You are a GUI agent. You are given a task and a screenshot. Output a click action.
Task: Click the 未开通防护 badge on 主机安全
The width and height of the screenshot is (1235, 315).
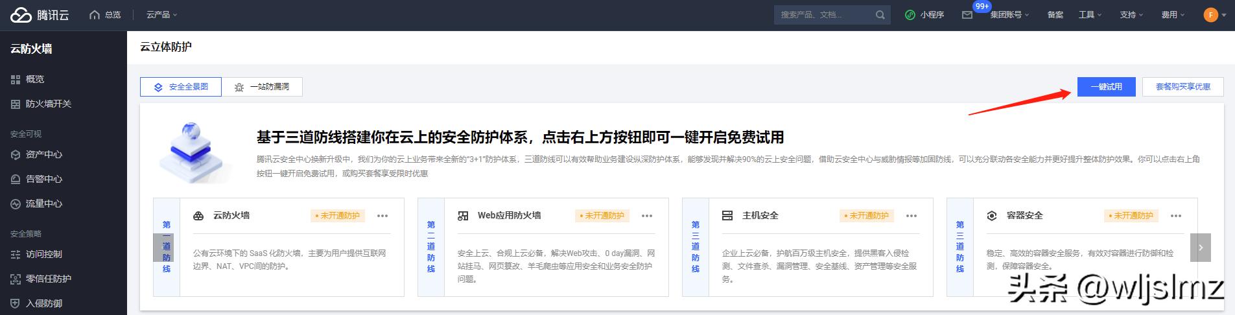coord(867,216)
